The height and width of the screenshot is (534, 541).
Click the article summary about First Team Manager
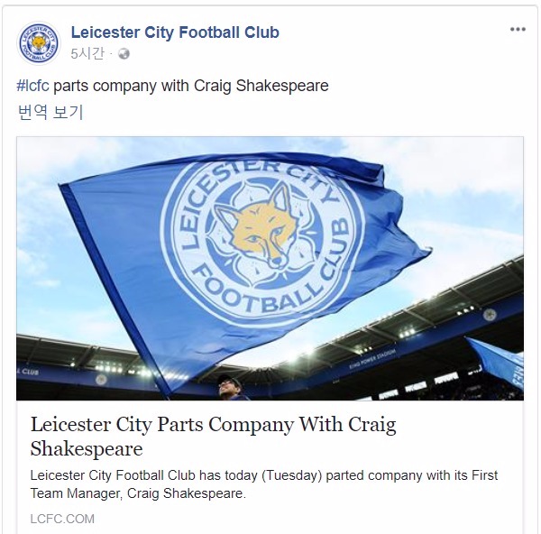(x=264, y=484)
